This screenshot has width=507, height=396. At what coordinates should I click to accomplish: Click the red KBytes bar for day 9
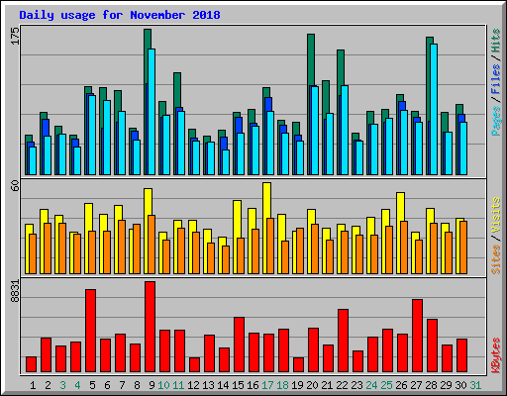tap(150, 327)
